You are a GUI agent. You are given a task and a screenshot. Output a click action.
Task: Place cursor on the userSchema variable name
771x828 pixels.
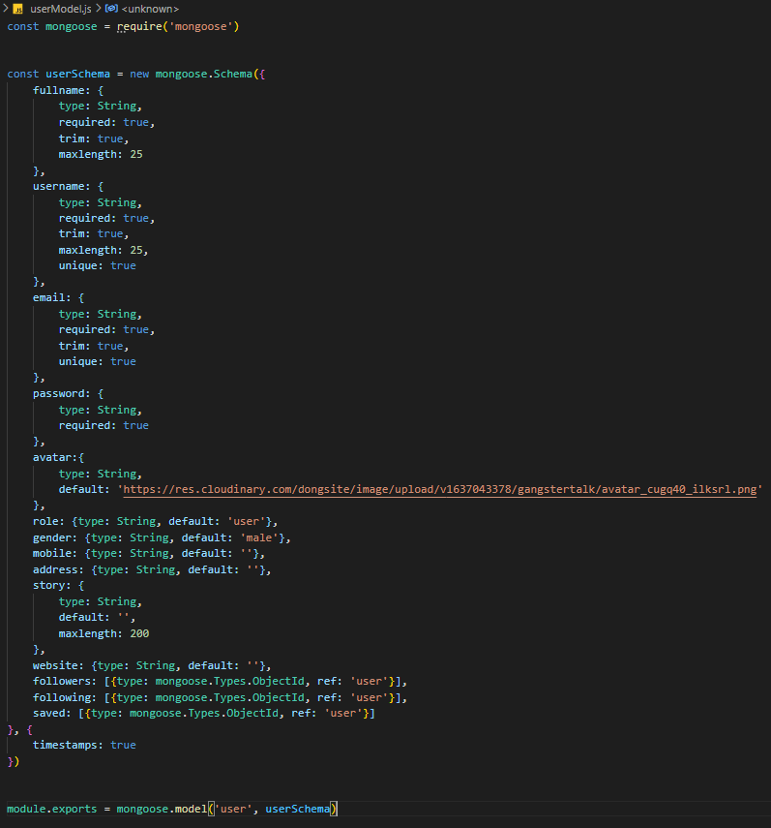coord(80,73)
